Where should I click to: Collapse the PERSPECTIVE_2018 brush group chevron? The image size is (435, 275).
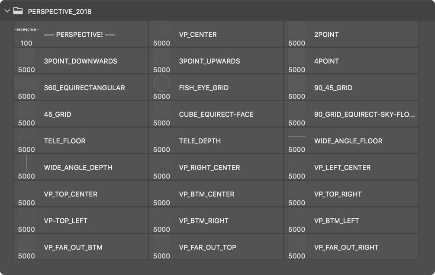point(7,11)
